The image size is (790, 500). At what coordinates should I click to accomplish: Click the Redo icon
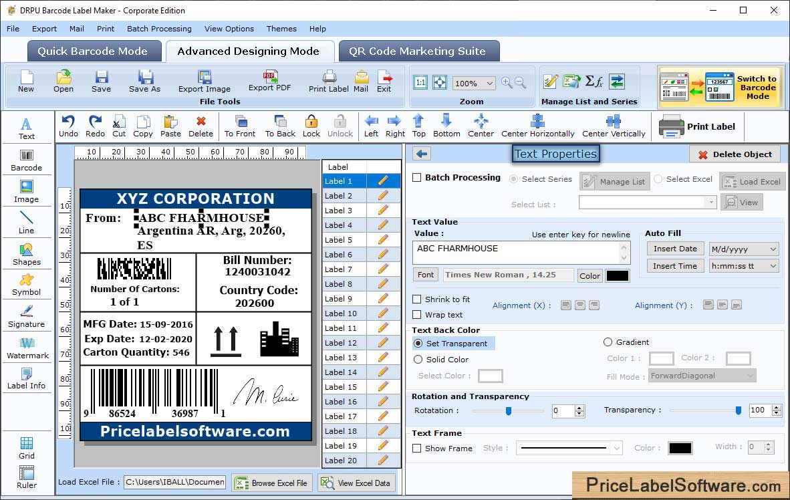pyautogui.click(x=95, y=126)
